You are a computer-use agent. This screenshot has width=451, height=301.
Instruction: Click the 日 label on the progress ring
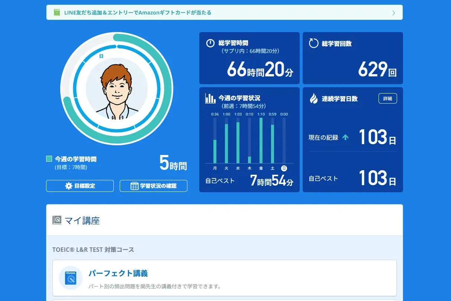pyautogui.click(x=101, y=56)
